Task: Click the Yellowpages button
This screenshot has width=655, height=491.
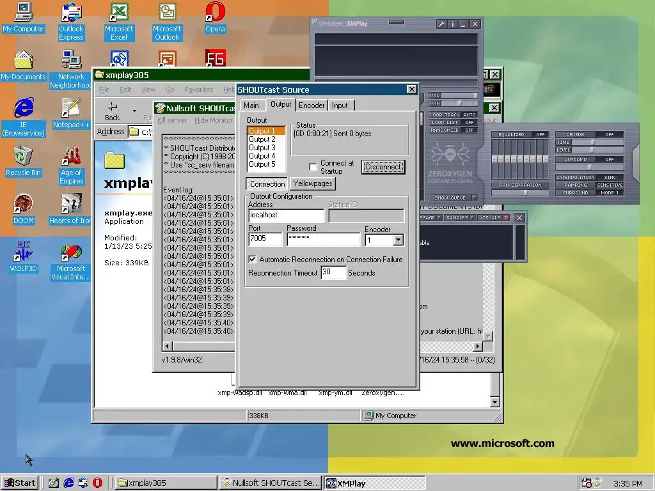Action: [312, 183]
